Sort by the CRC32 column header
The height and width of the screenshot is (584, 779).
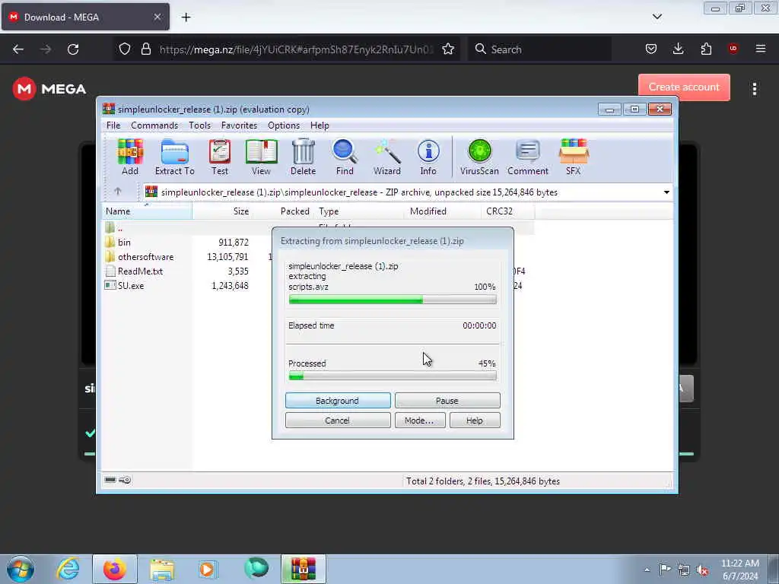[507, 211]
